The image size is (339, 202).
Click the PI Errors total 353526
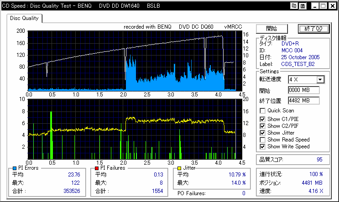[72, 191]
